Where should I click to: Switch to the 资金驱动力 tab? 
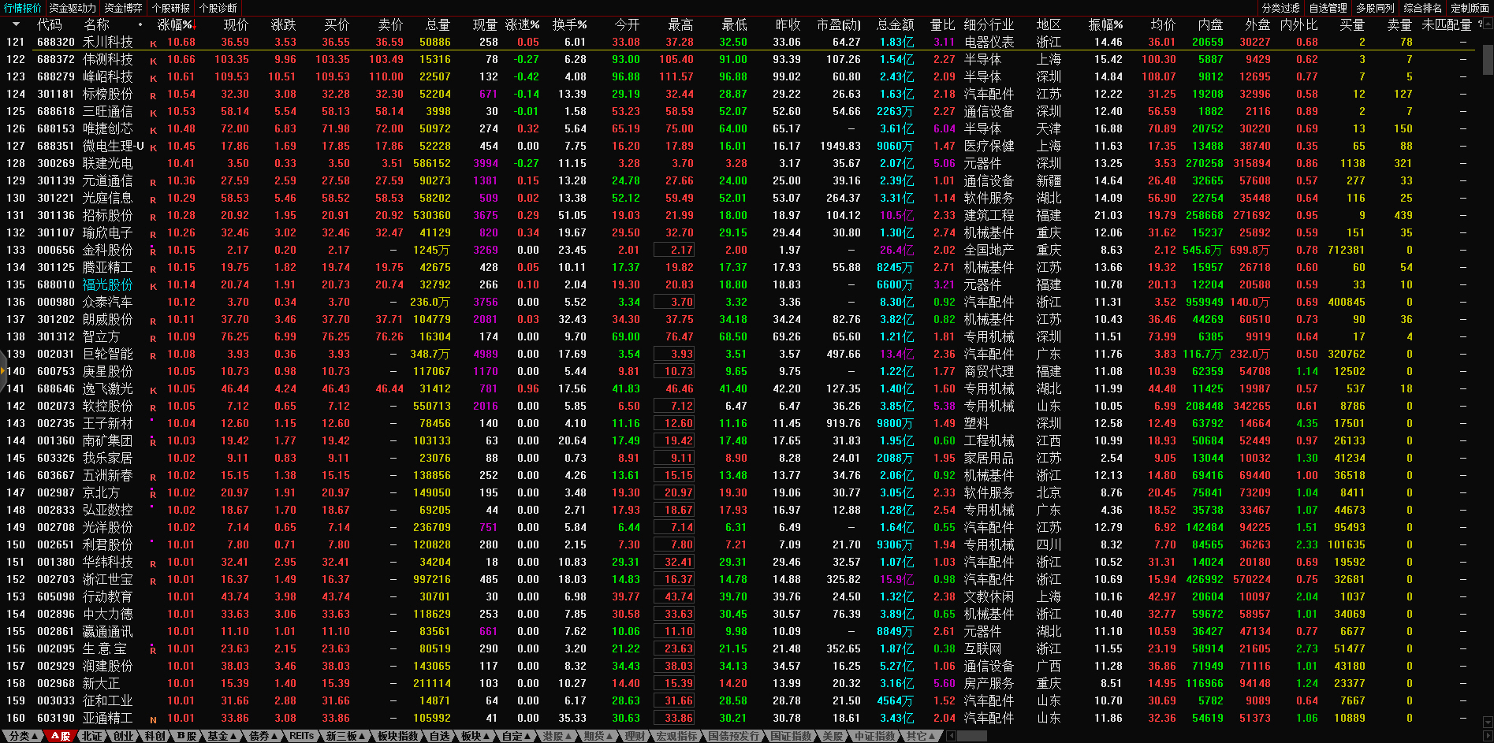click(73, 8)
